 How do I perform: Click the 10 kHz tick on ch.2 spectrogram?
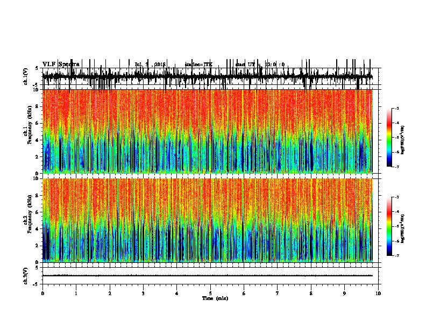click(37, 178)
